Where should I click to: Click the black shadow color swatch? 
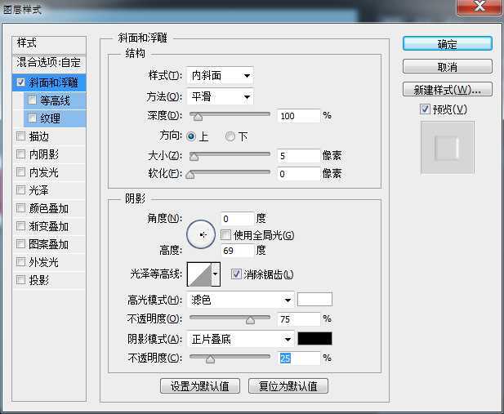pyautogui.click(x=314, y=338)
